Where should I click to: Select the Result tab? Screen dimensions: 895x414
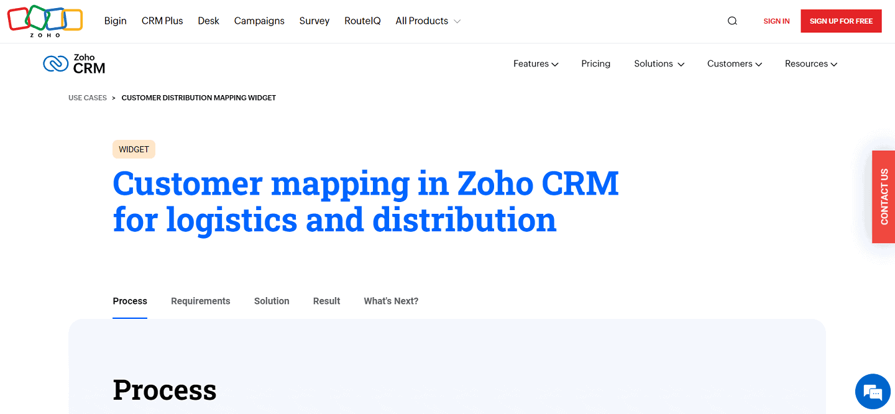point(326,301)
